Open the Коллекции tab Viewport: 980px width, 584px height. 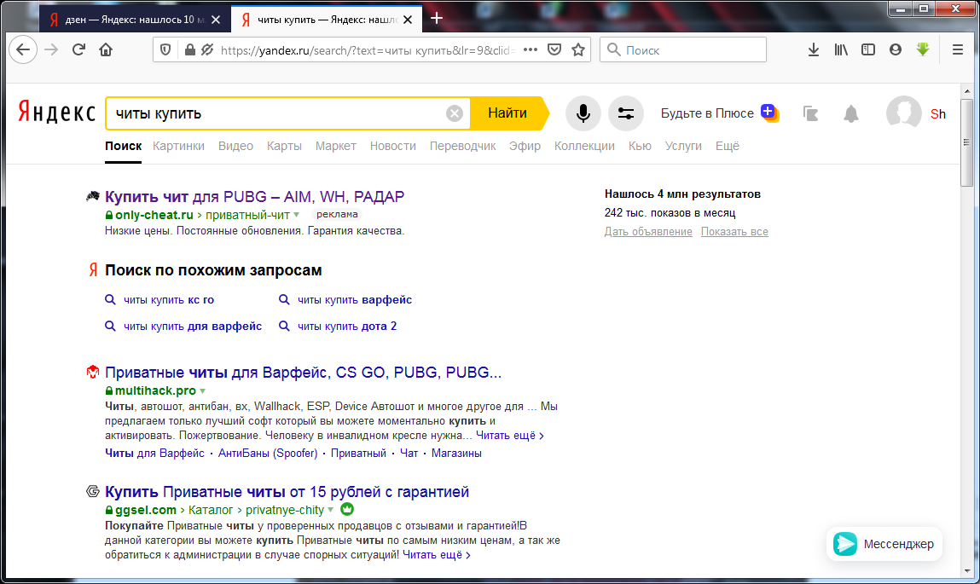pyautogui.click(x=584, y=146)
